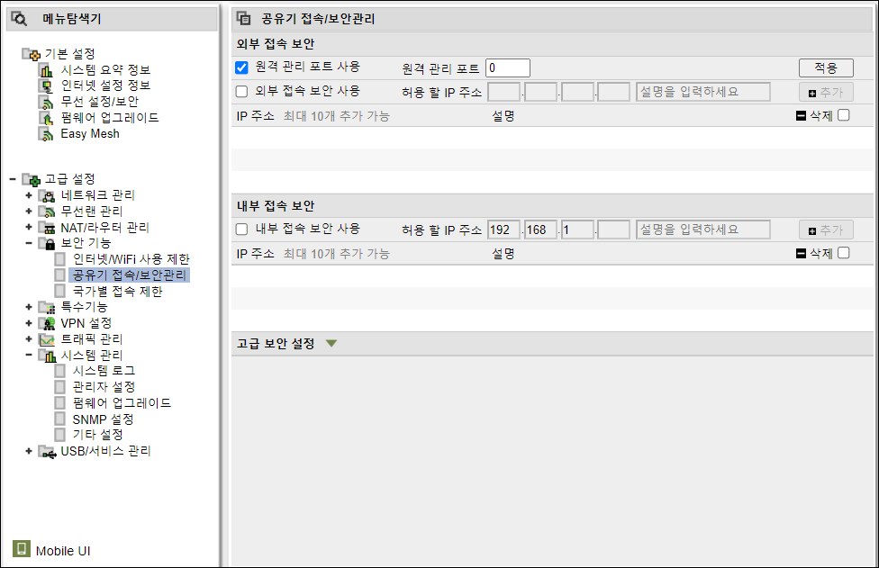The height and width of the screenshot is (568, 879).
Task: Click the 인터넷 설정 정보 icon
Action: point(46,86)
